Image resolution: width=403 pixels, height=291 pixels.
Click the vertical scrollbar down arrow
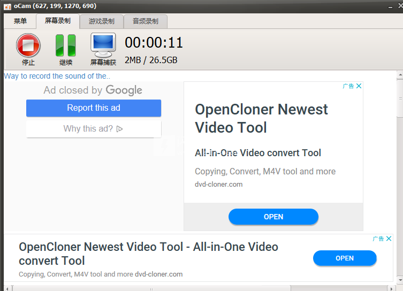(400, 280)
